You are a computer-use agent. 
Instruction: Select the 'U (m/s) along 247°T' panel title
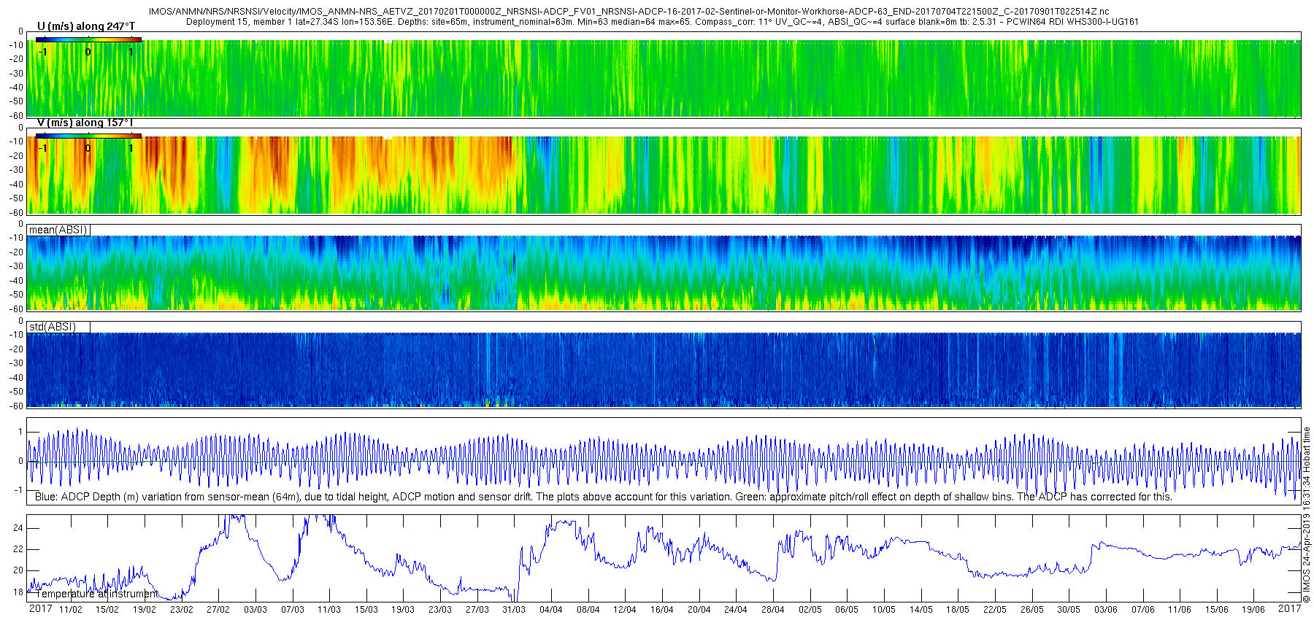(86, 26)
